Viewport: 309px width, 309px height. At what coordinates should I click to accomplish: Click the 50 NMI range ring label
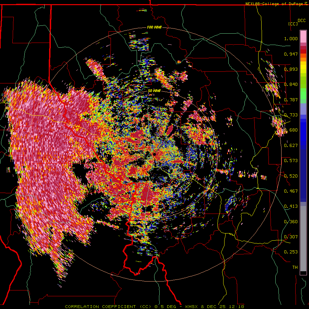(x=154, y=91)
